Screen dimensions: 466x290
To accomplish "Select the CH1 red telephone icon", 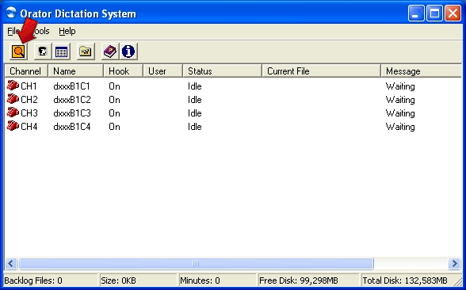I will pyautogui.click(x=13, y=86).
